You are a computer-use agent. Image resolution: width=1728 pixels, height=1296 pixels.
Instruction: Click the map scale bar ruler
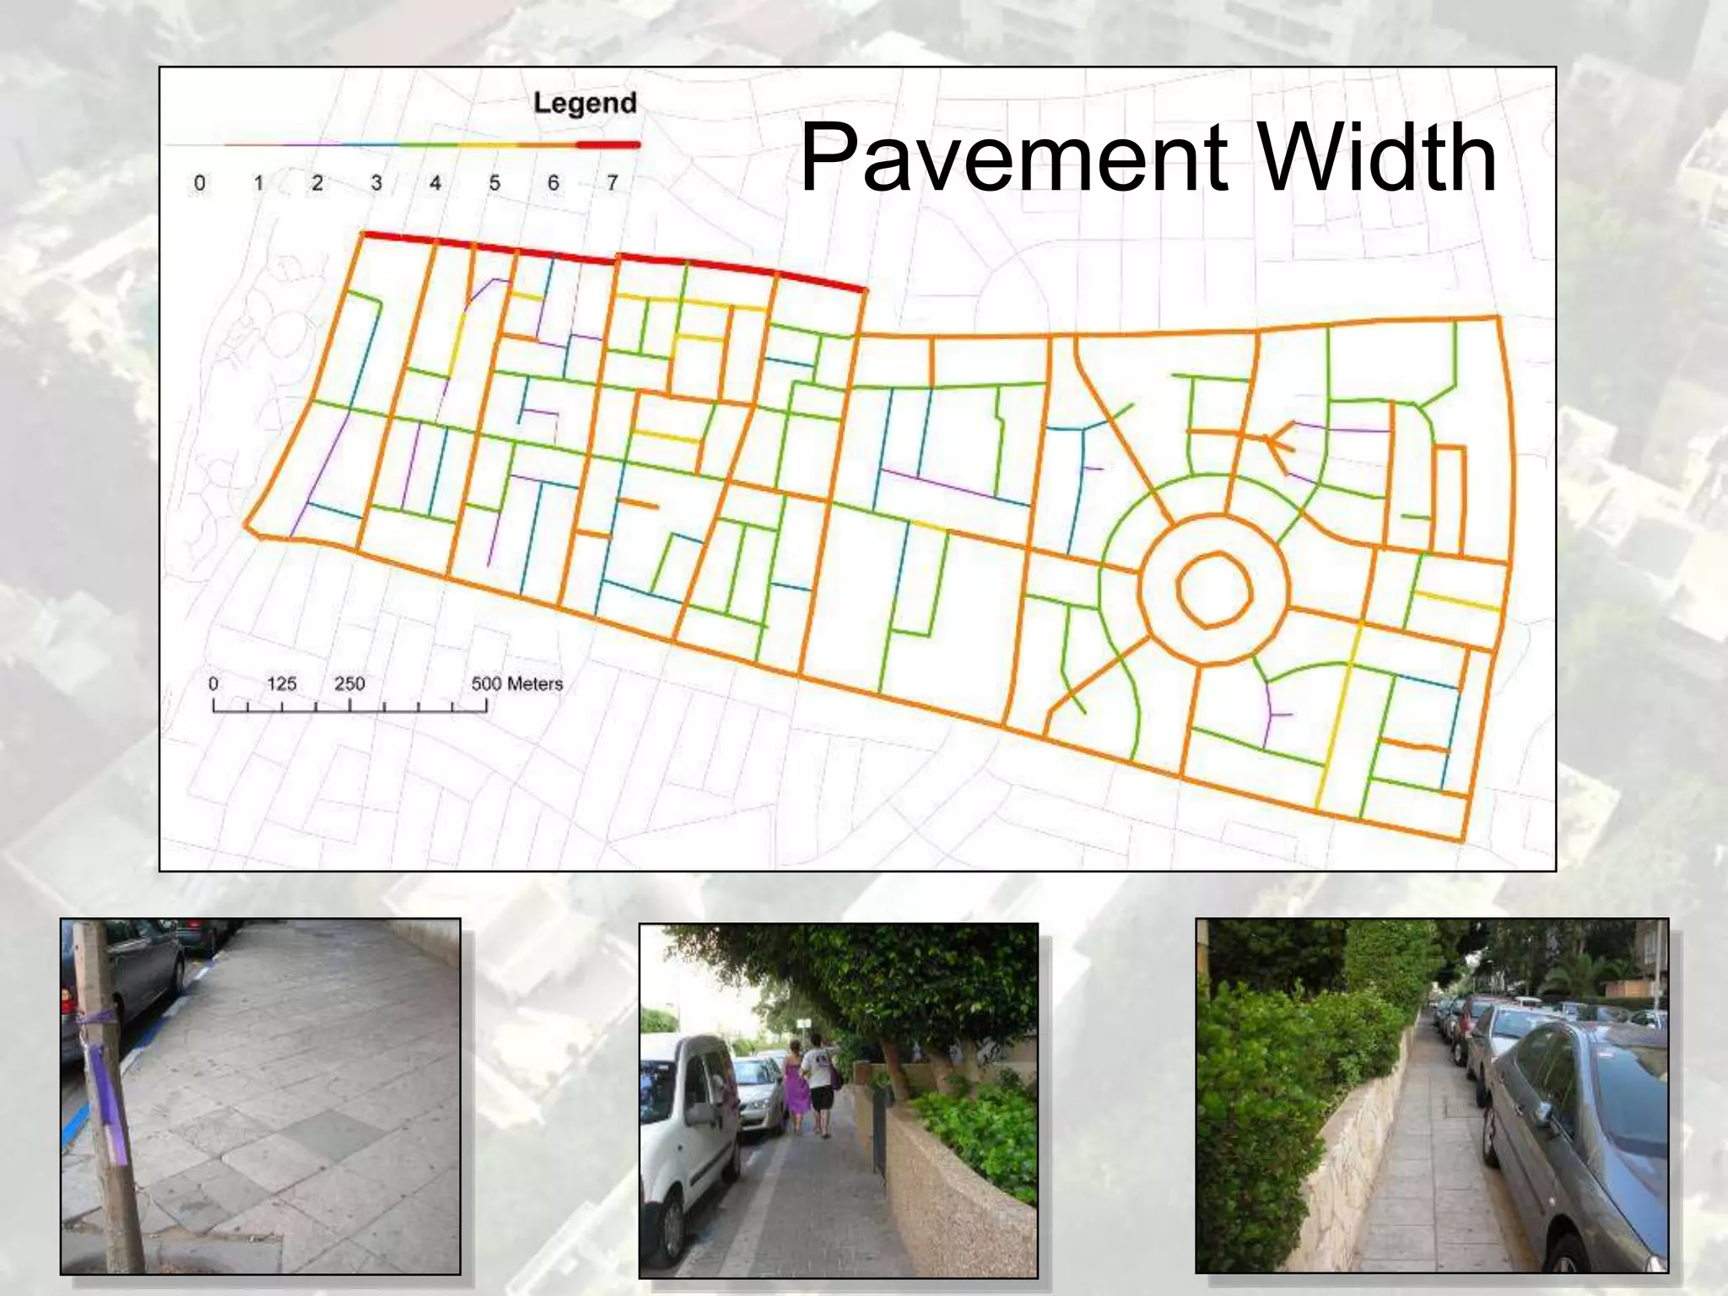click(350, 707)
